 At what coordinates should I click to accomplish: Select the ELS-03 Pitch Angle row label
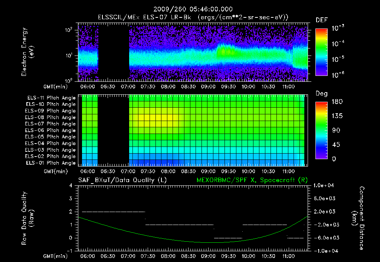[x=50, y=150]
